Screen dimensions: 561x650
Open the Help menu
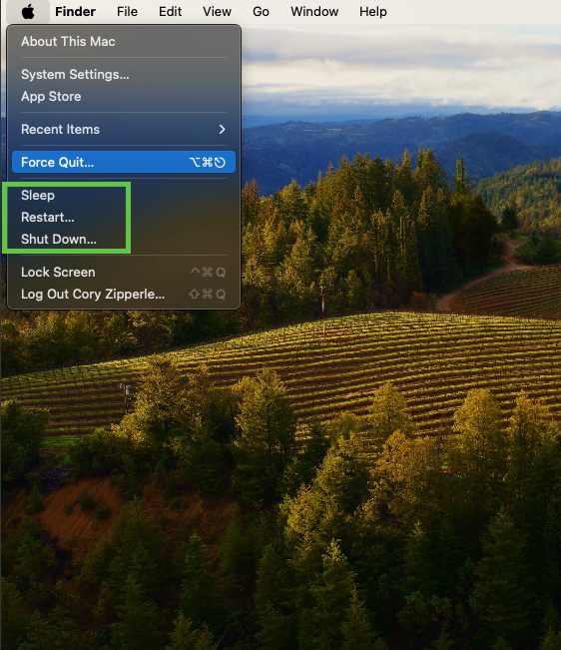pos(373,12)
